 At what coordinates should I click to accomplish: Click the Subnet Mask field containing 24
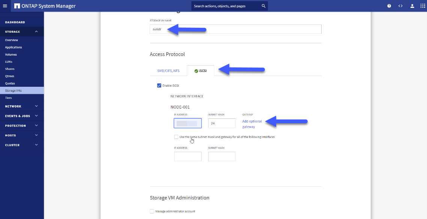pyautogui.click(x=222, y=123)
